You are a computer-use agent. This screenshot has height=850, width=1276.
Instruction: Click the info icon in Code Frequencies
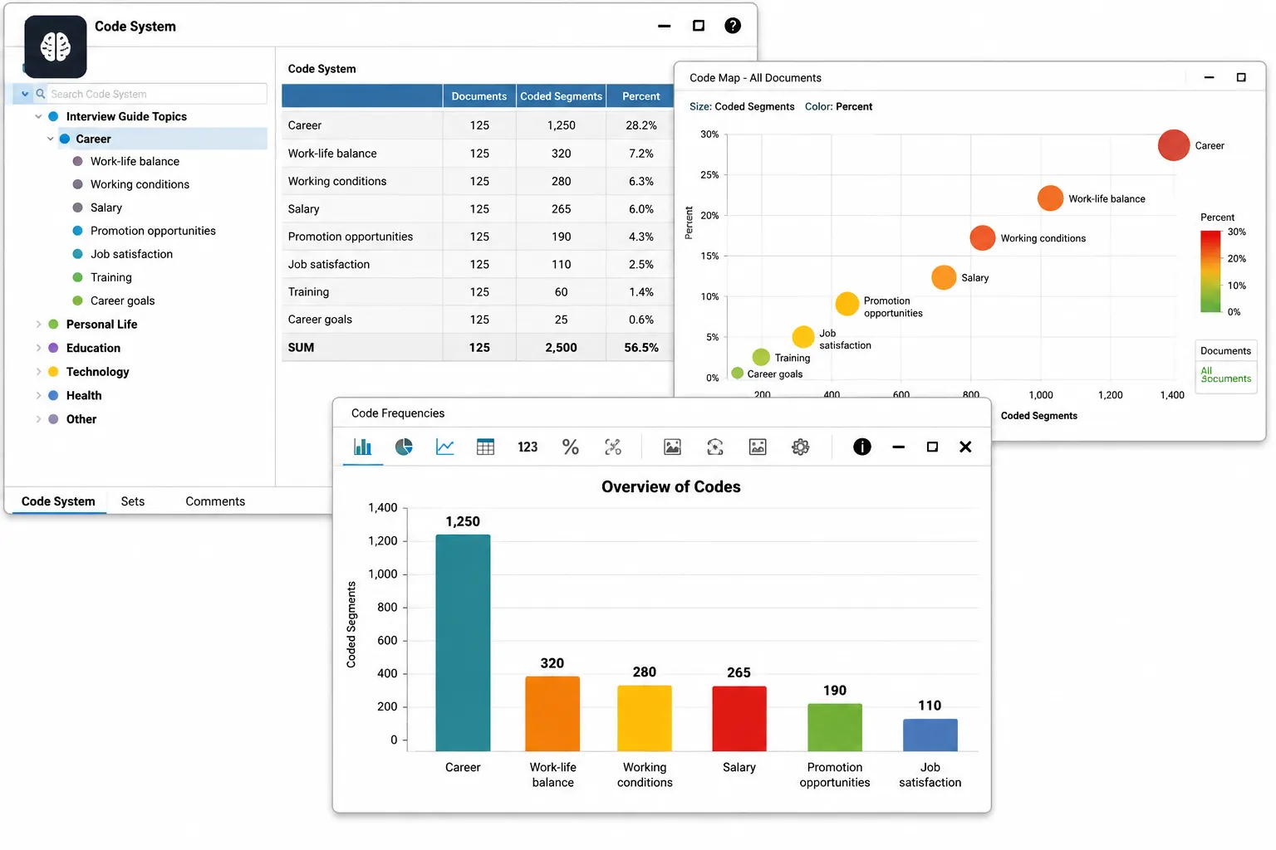[x=862, y=447]
